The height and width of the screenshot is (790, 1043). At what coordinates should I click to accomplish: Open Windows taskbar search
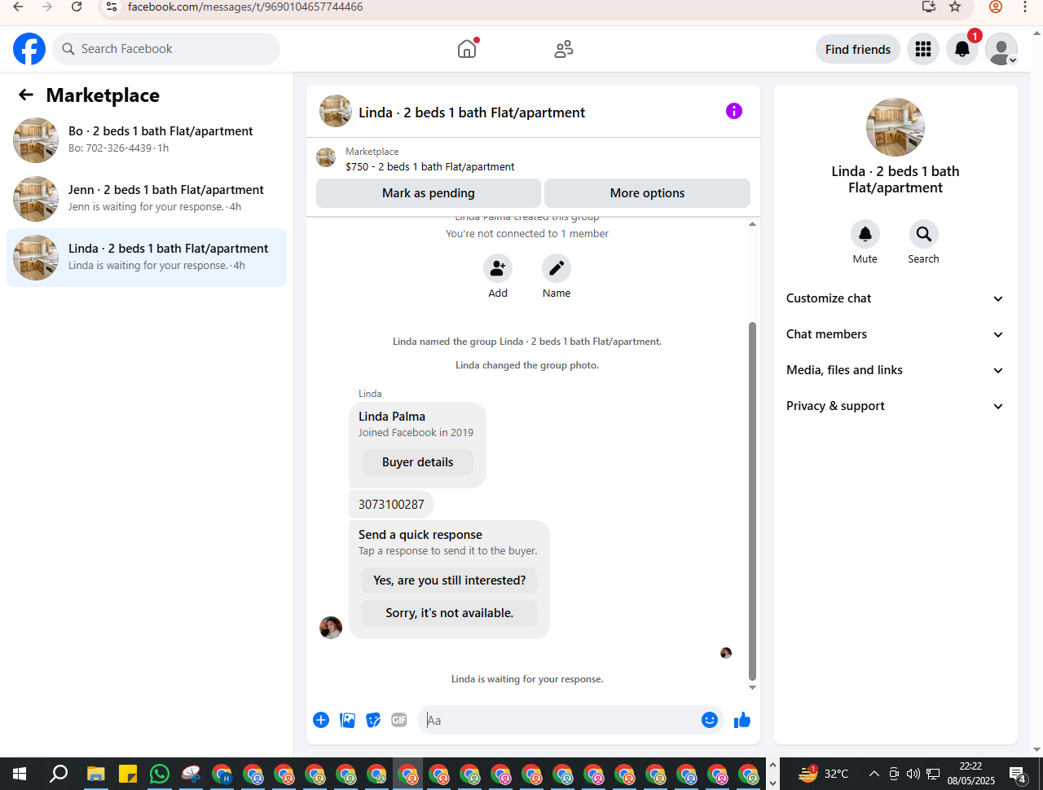[x=59, y=774]
